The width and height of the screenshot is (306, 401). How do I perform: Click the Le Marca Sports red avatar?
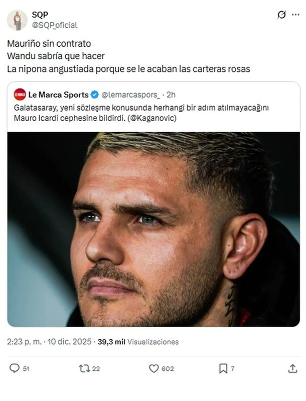pyautogui.click(x=20, y=94)
